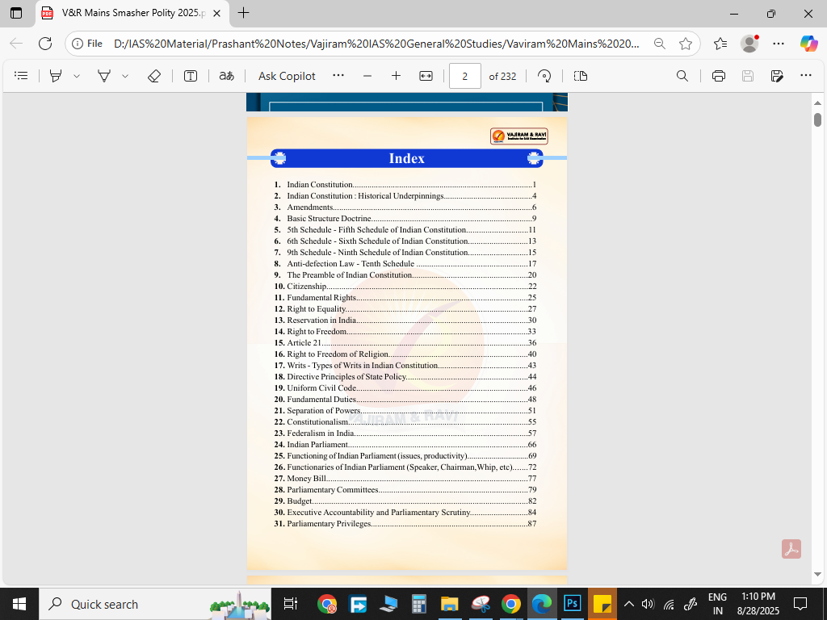The width and height of the screenshot is (827, 620).
Task: Toggle Fit to width view
Action: tap(426, 76)
